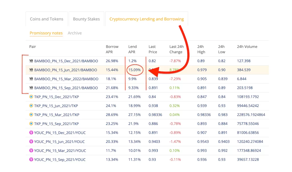
Task: Sort by the Last 24h Change header
Action: 177,49
